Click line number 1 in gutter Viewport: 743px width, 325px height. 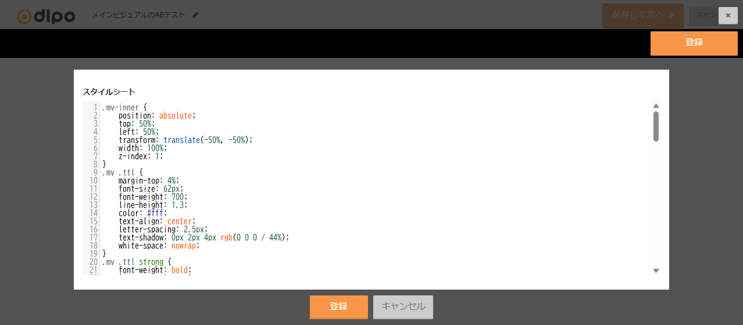point(95,107)
